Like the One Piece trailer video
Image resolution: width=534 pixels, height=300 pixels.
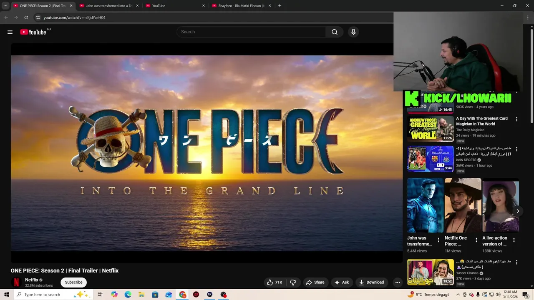pos(275,282)
